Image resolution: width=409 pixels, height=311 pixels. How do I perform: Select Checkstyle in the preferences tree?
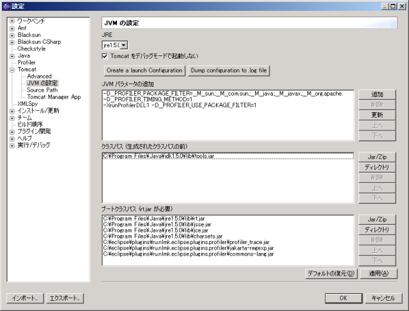point(31,48)
